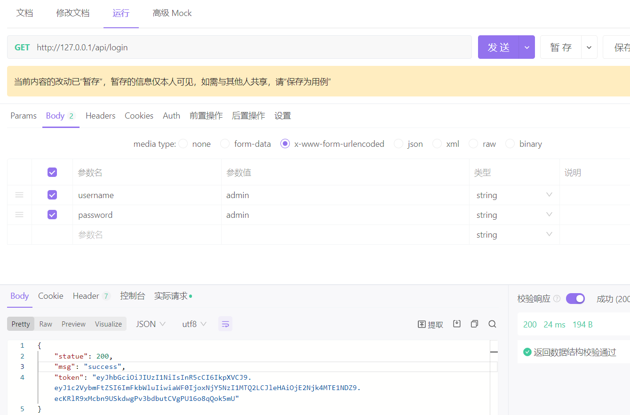Open the 控制台 tab
The height and width of the screenshot is (415, 630).
pos(132,296)
